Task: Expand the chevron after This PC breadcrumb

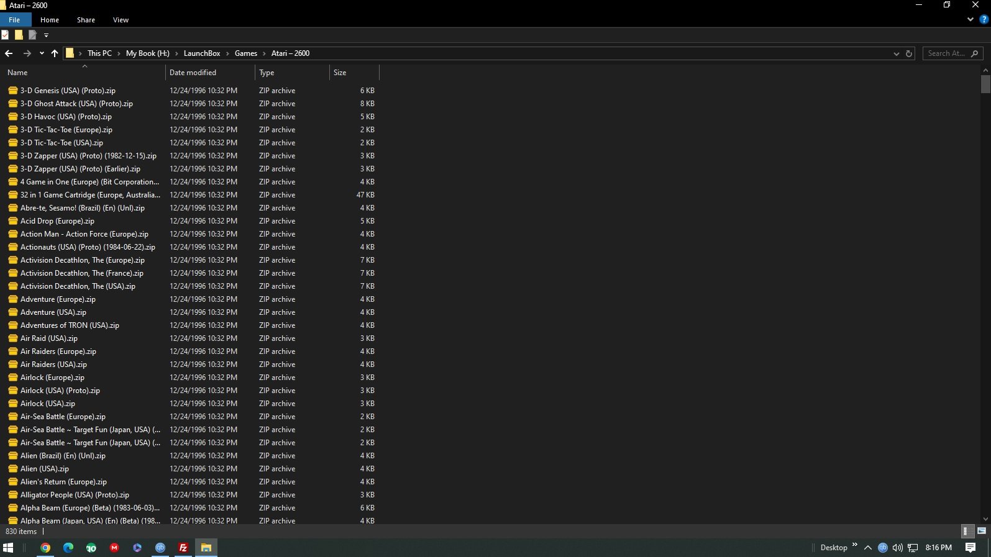Action: tap(119, 53)
